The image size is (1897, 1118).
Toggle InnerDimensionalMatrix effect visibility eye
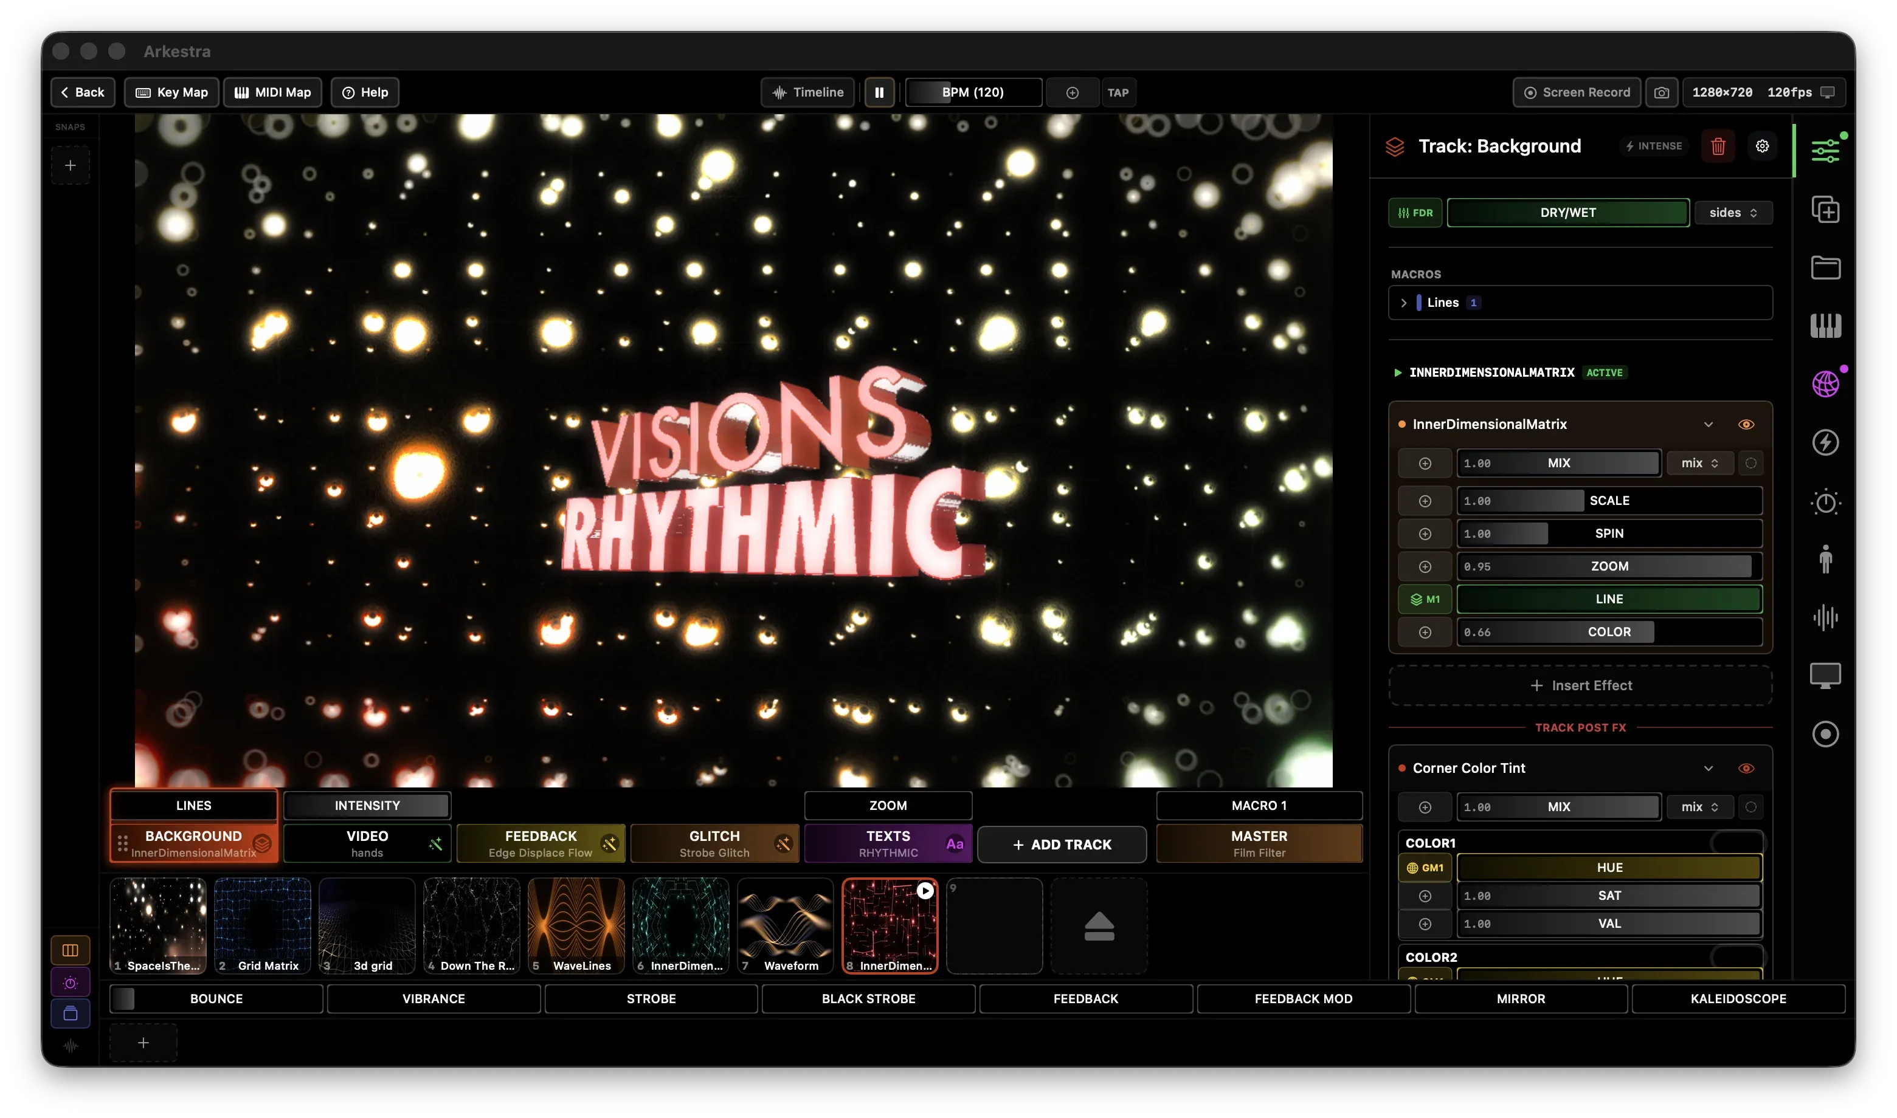pyautogui.click(x=1746, y=425)
